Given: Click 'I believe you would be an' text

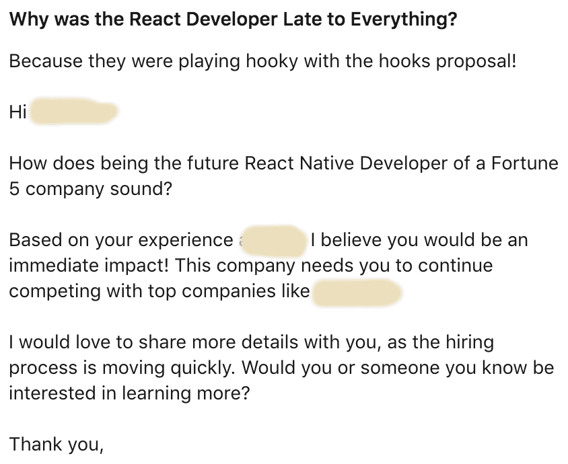Looking at the screenshot, I should click(x=419, y=240).
